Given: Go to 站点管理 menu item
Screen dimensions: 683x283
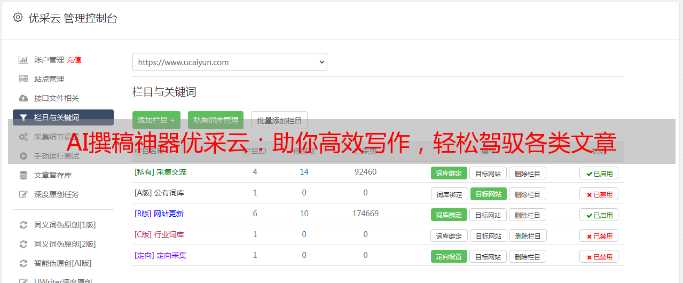Looking at the screenshot, I should pos(49,79).
